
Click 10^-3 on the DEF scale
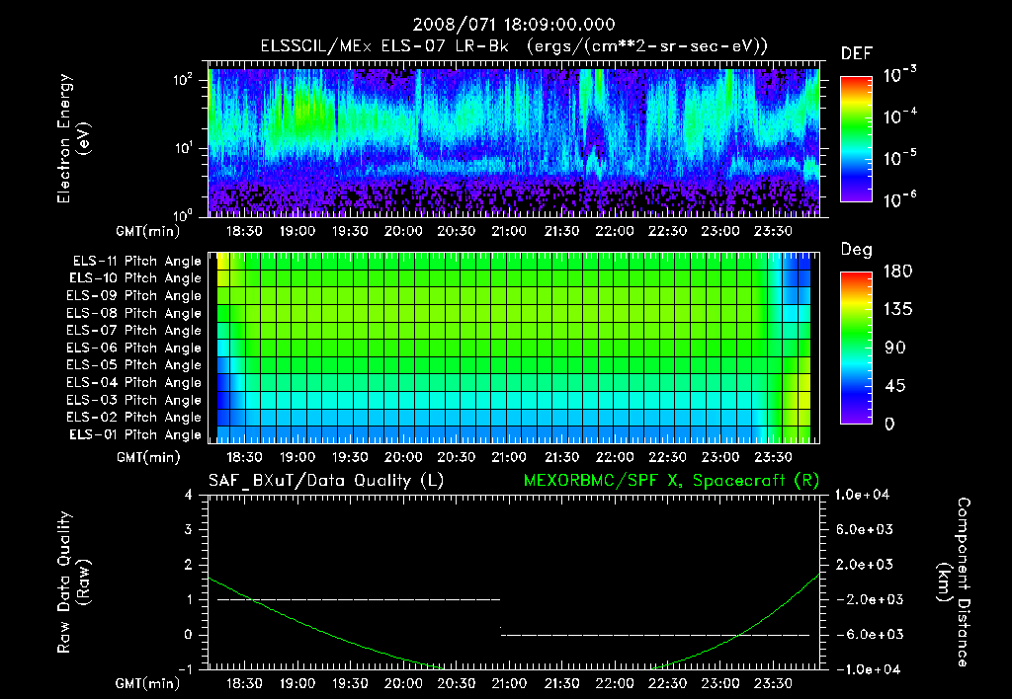point(899,74)
